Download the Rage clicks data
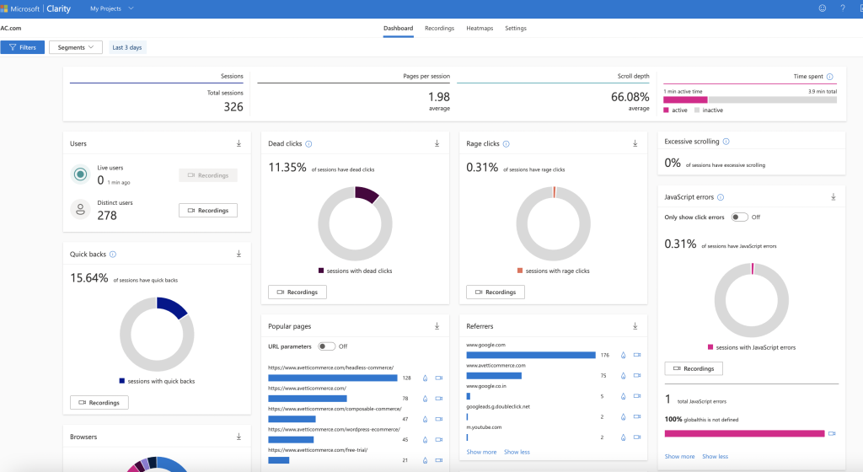Viewport: 863px width, 472px height. pyautogui.click(x=635, y=143)
